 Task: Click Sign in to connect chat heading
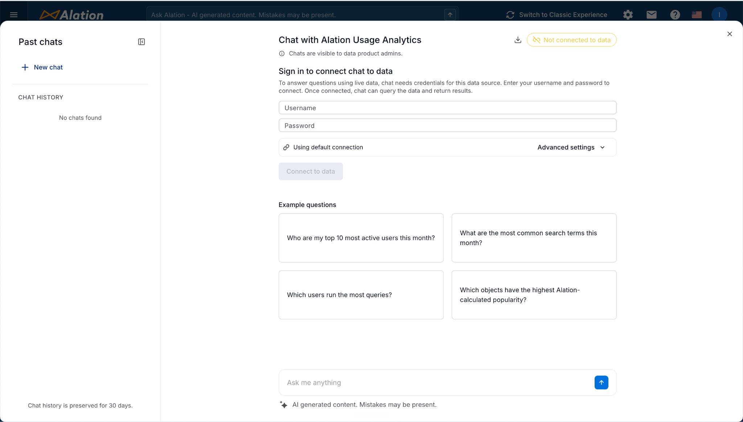click(336, 71)
